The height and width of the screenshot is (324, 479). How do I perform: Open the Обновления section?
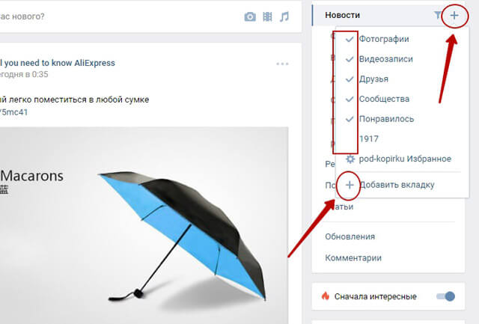tap(350, 236)
